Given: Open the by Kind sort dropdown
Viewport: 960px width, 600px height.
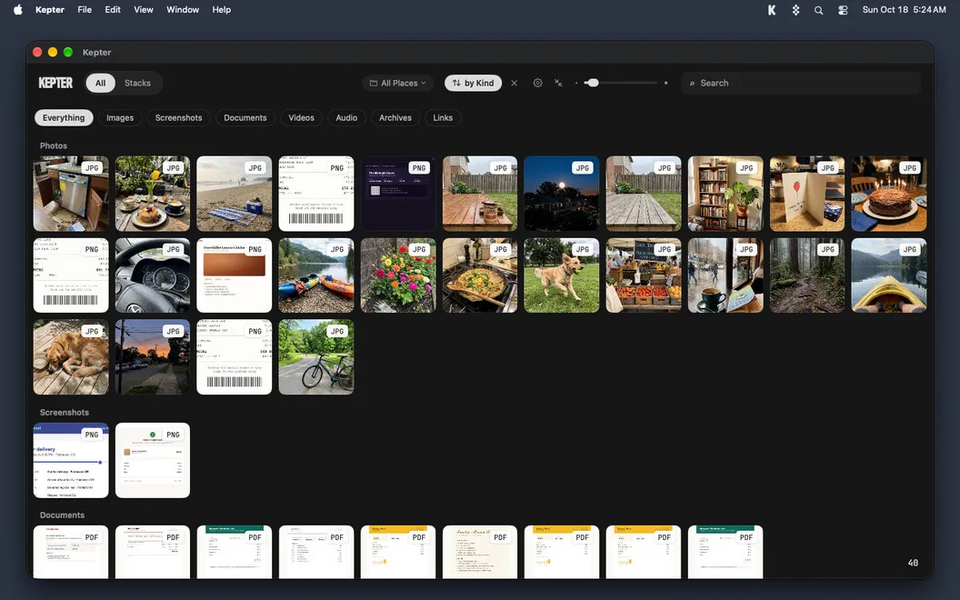Looking at the screenshot, I should (x=474, y=83).
